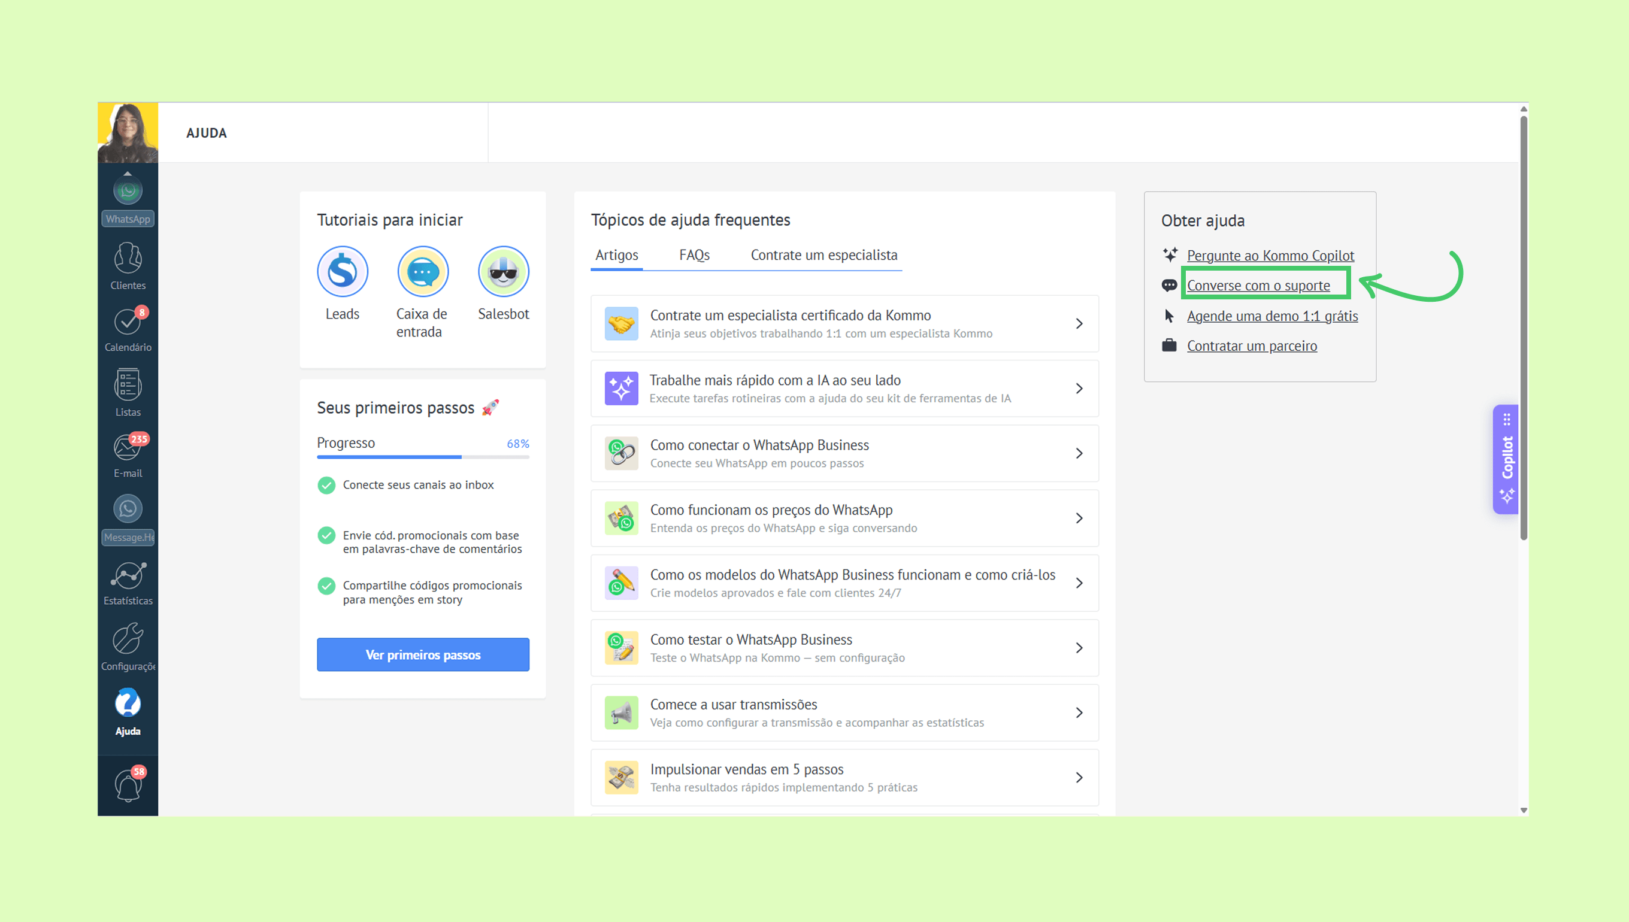
Task: Click 'Conecte seus canais ao inbox' checkmark
Action: 326,485
